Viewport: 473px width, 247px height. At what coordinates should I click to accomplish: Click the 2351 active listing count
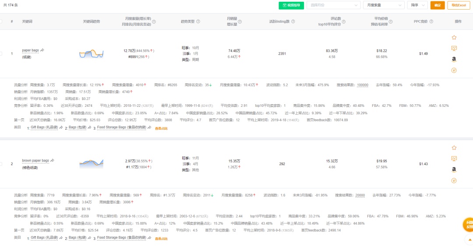pyautogui.click(x=282, y=54)
